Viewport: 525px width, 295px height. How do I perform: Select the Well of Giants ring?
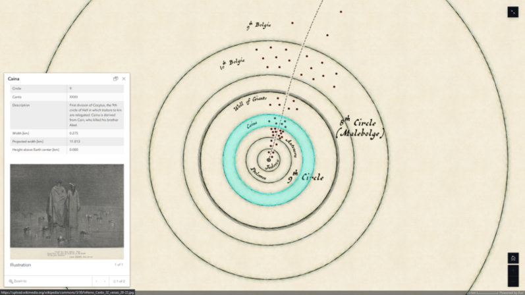click(250, 103)
